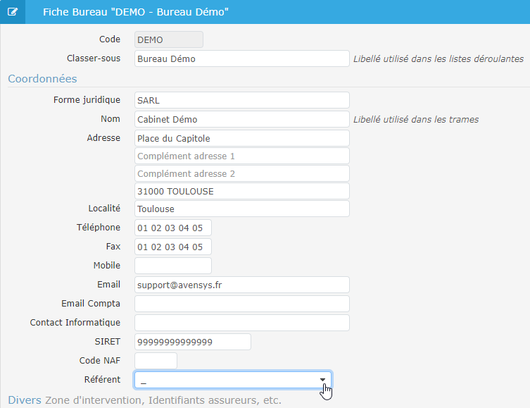Image resolution: width=530 pixels, height=408 pixels.
Task: Click the empty Mobile field
Action: pyautogui.click(x=172, y=266)
